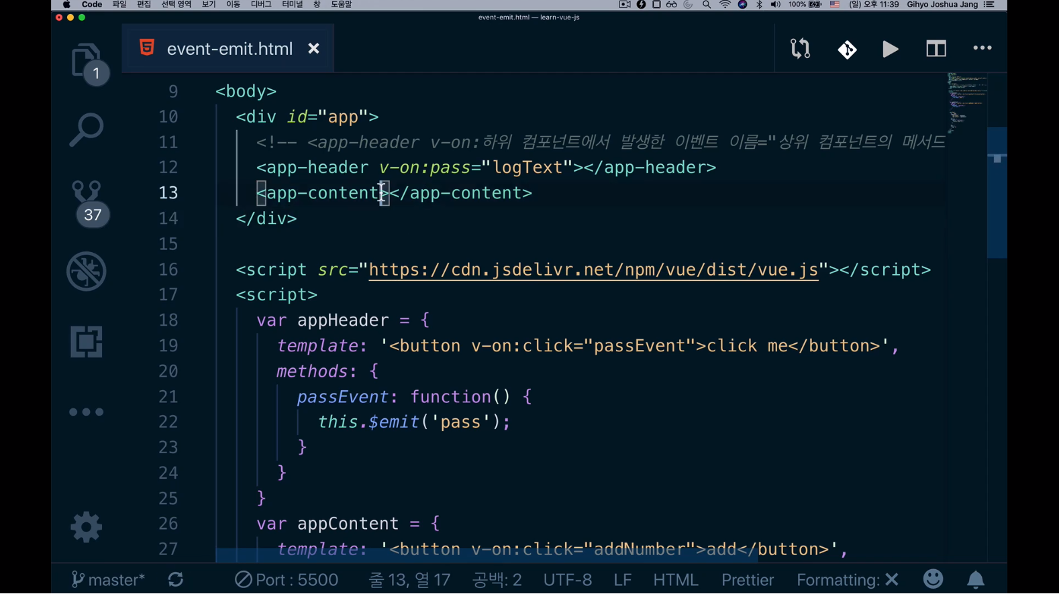
Task: Change language mode from HTML
Action: [675, 580]
